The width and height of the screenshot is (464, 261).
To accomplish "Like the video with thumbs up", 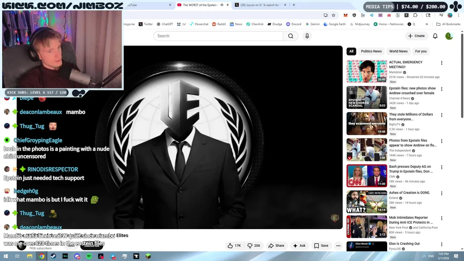I will 234,245.
